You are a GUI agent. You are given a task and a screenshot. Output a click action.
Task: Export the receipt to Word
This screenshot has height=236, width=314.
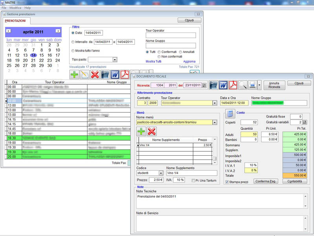tap(223, 85)
